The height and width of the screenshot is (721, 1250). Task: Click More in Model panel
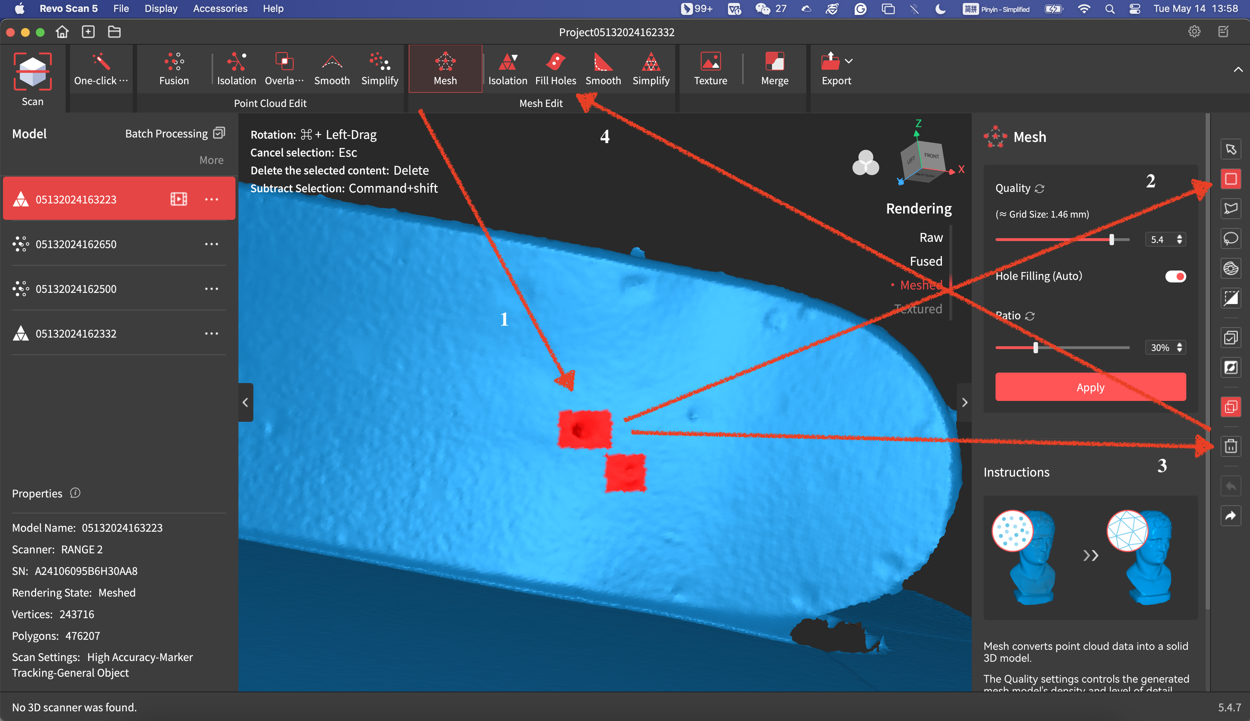click(x=211, y=160)
